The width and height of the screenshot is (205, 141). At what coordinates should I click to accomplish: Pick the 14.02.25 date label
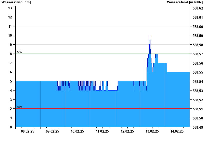coord(177,131)
